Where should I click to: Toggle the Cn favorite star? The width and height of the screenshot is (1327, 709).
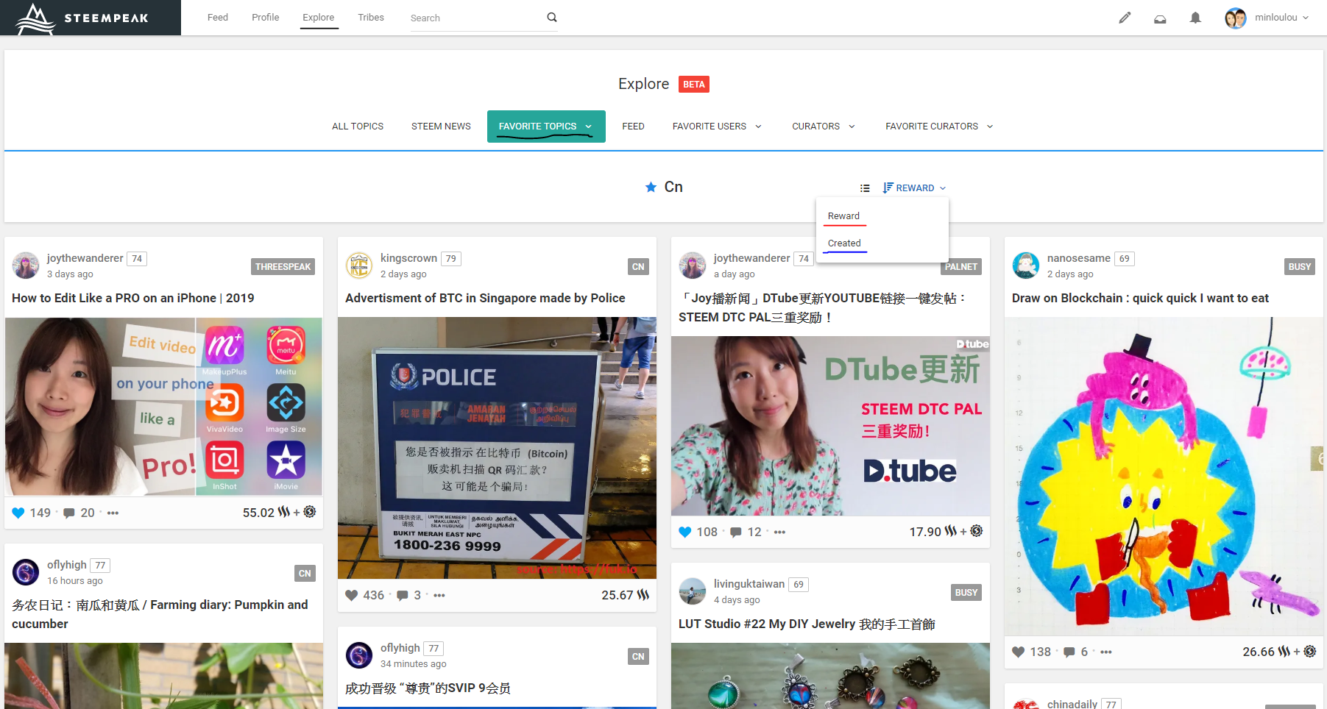pyautogui.click(x=651, y=188)
